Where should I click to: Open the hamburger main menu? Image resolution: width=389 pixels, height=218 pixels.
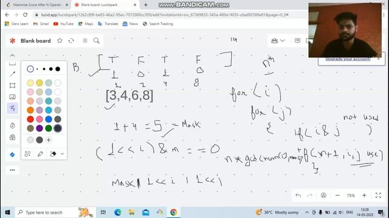[85, 41]
